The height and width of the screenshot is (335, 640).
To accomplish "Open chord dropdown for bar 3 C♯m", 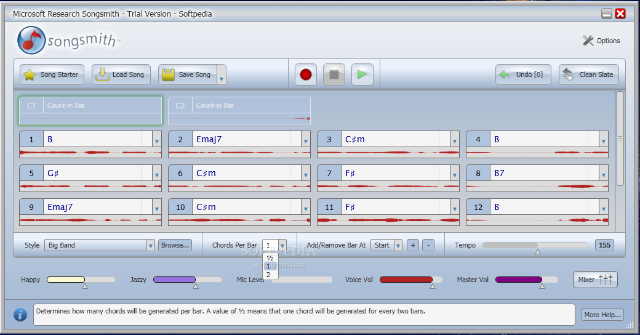I will coord(455,139).
